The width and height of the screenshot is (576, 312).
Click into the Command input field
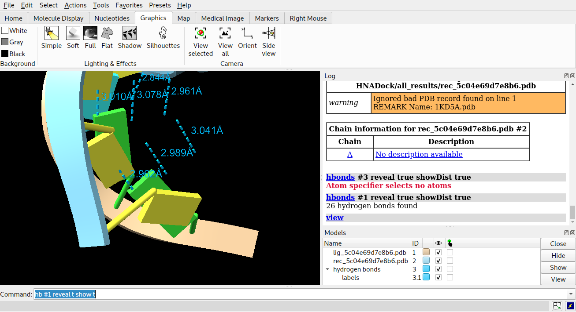point(300,294)
